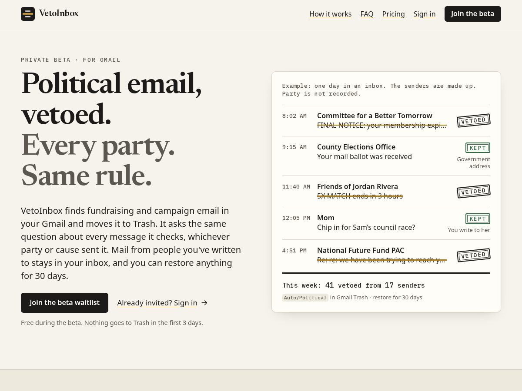The width and height of the screenshot is (522, 391).
Task: Click the 11:40 AM timestamp
Action: click(x=296, y=187)
